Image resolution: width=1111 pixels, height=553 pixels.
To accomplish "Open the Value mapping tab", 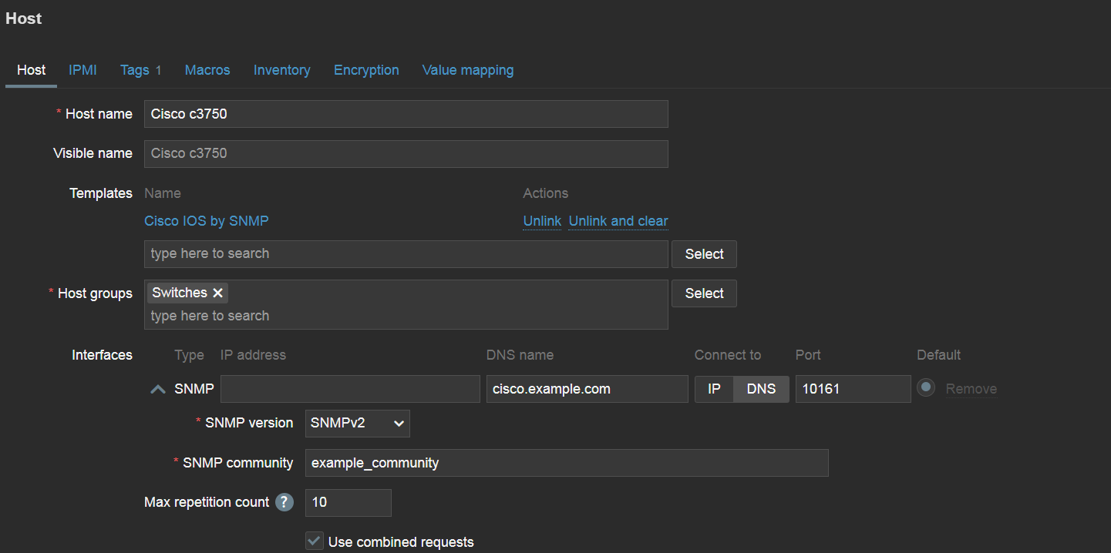I will pyautogui.click(x=468, y=70).
